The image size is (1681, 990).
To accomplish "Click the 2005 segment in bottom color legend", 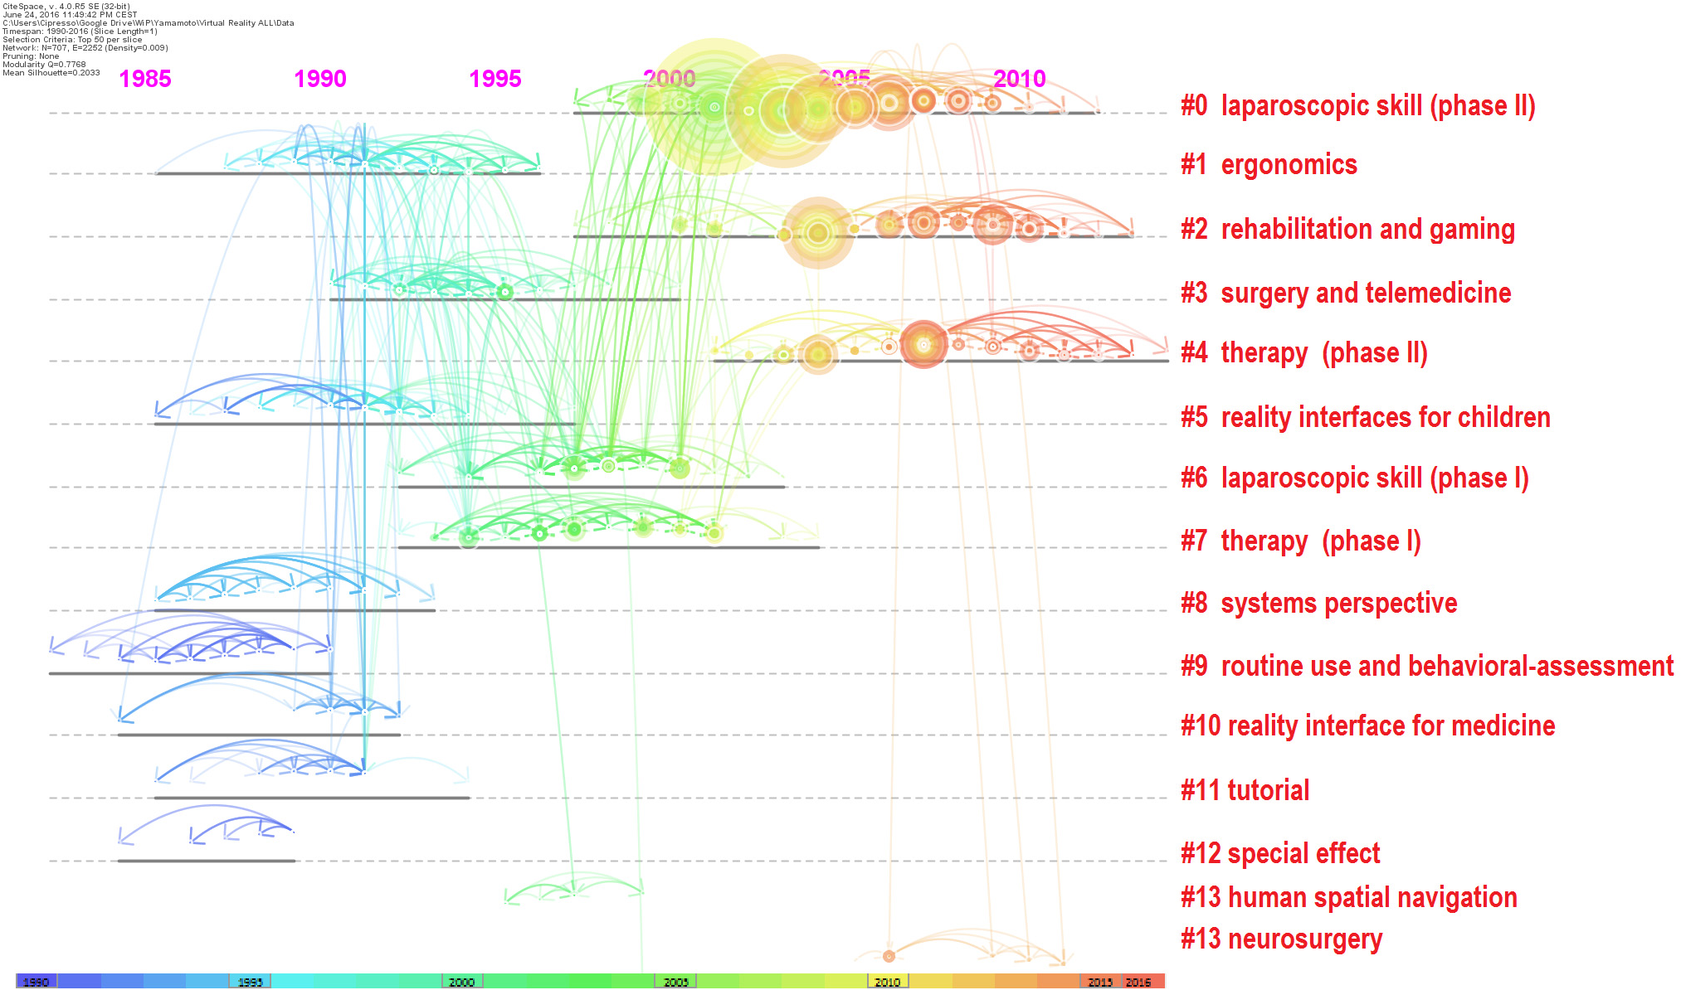I will [675, 982].
